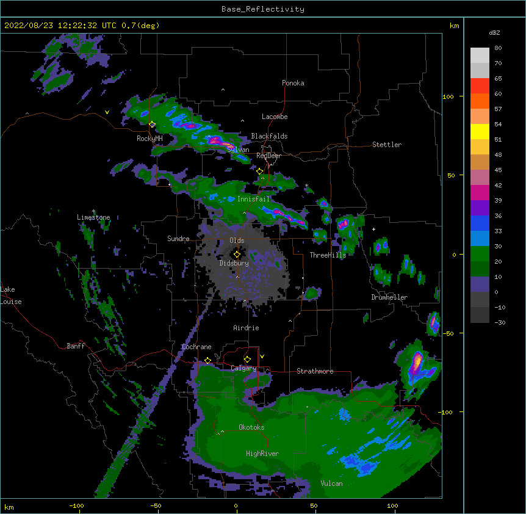Image resolution: width=526 pixels, height=514 pixels.
Task: Pick the magenta 39-42 dBZ legend color
Action: tap(480, 192)
